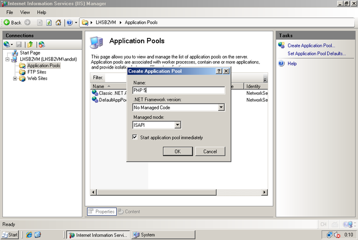Toggle Start application pool immediately checkbox

(x=135, y=137)
